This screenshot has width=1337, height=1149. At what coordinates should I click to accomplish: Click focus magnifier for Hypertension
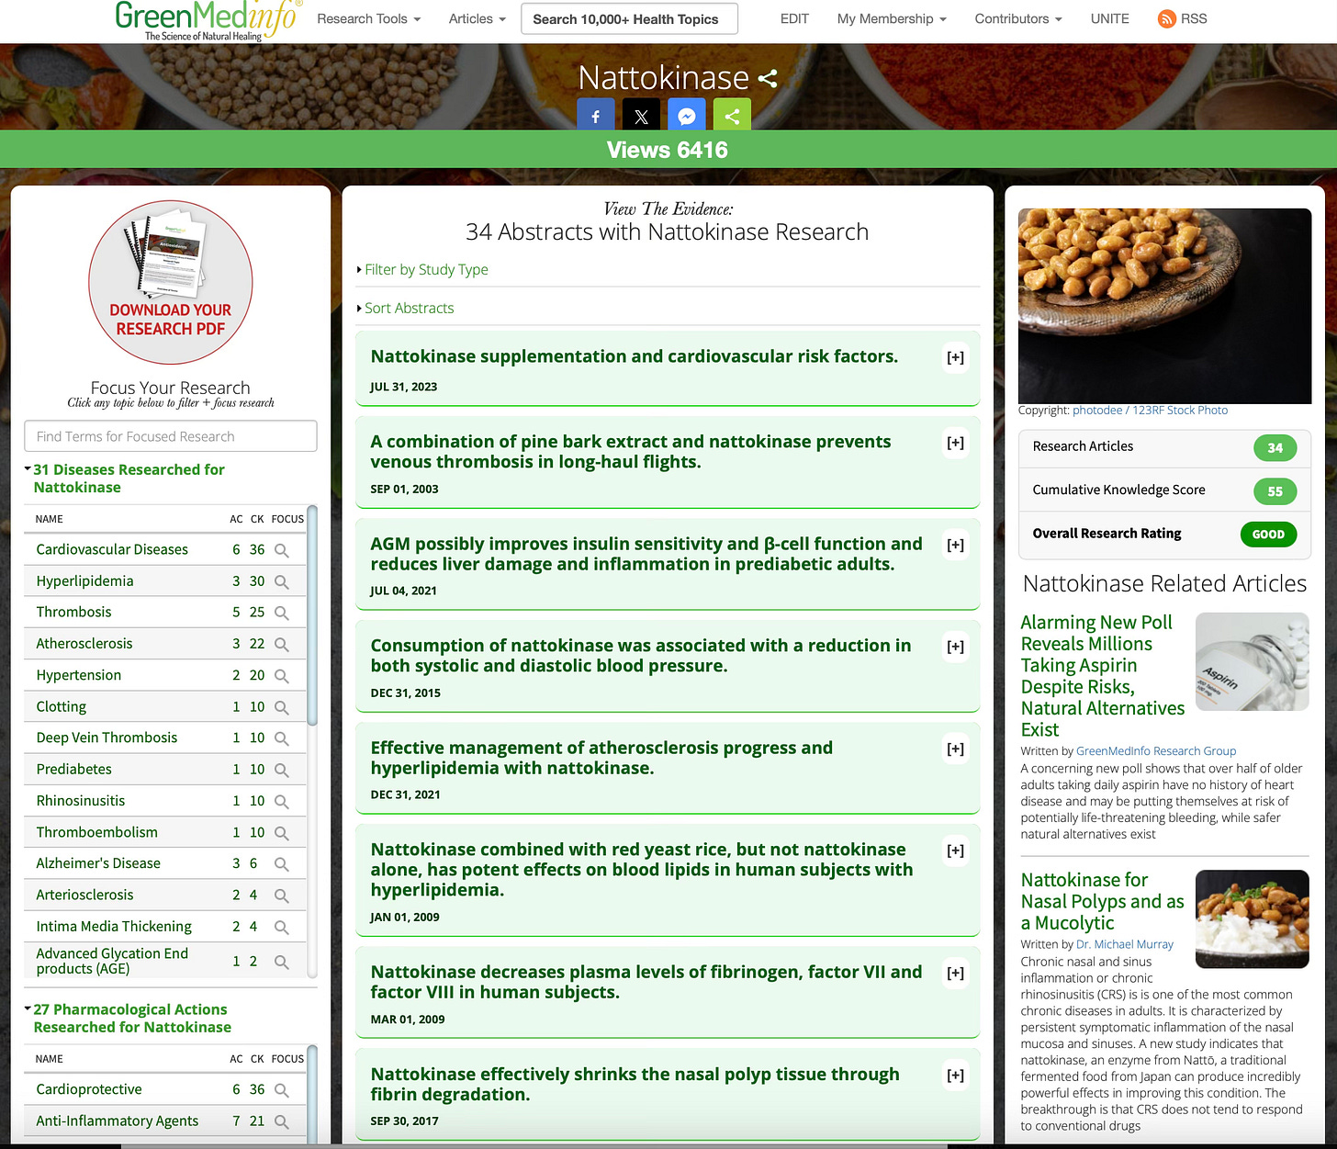pos(282,676)
